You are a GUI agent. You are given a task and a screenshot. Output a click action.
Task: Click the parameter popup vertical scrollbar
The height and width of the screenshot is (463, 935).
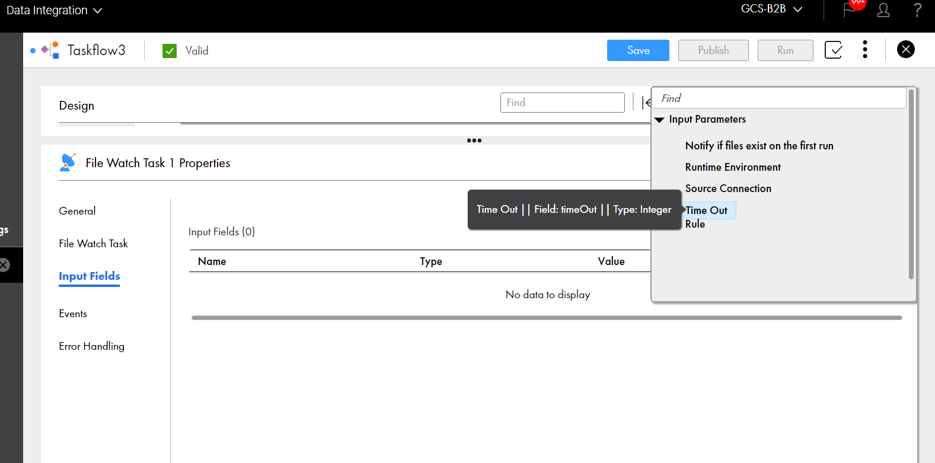click(x=911, y=184)
